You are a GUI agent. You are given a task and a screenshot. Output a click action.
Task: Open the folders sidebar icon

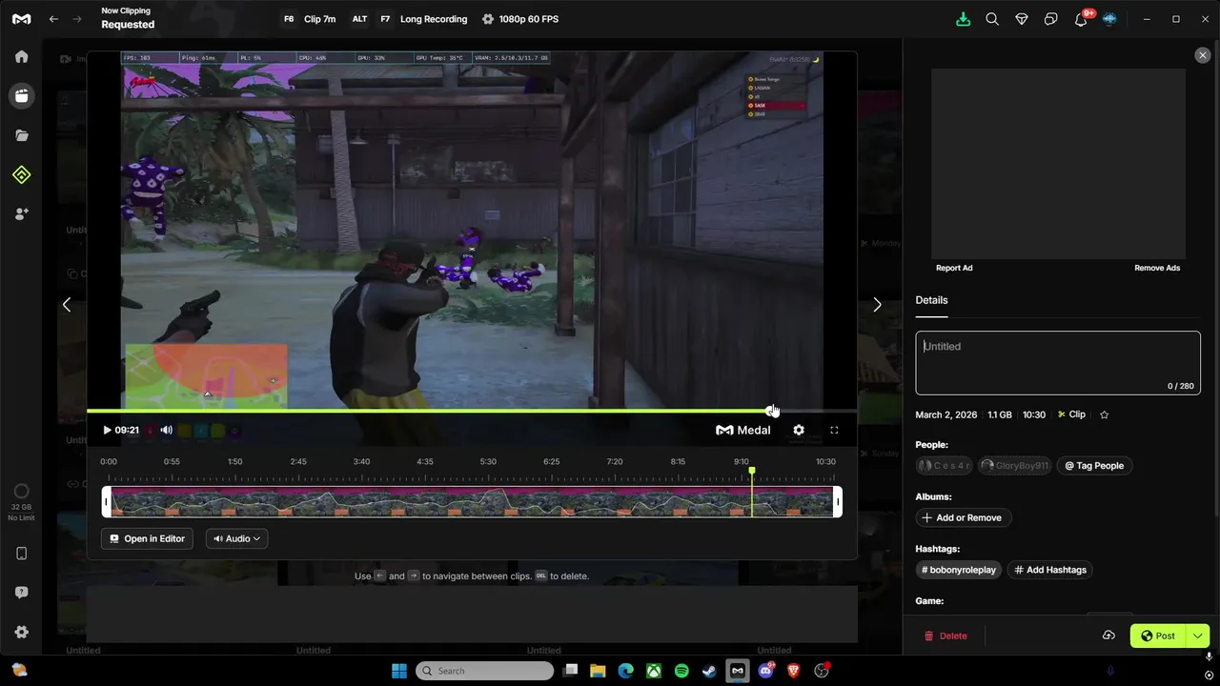click(x=21, y=135)
